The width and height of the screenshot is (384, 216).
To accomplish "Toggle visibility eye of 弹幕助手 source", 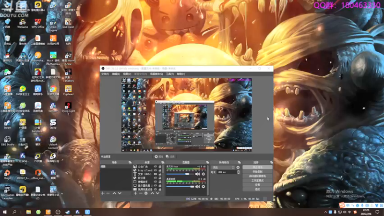I will pyautogui.click(x=155, y=182).
